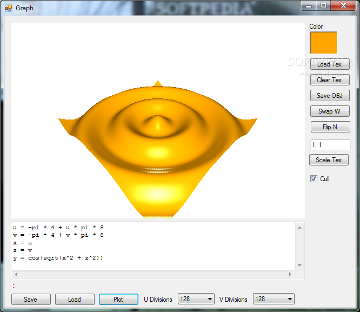
Task: Export mesh with Save OBJ button
Action: click(x=330, y=96)
